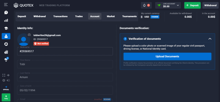
Task: Open the education graduation cap icon
Action: tap(6, 28)
